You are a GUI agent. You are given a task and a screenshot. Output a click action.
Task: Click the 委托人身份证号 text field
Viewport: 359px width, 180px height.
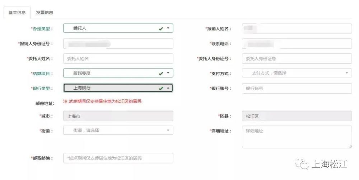pos(297,58)
